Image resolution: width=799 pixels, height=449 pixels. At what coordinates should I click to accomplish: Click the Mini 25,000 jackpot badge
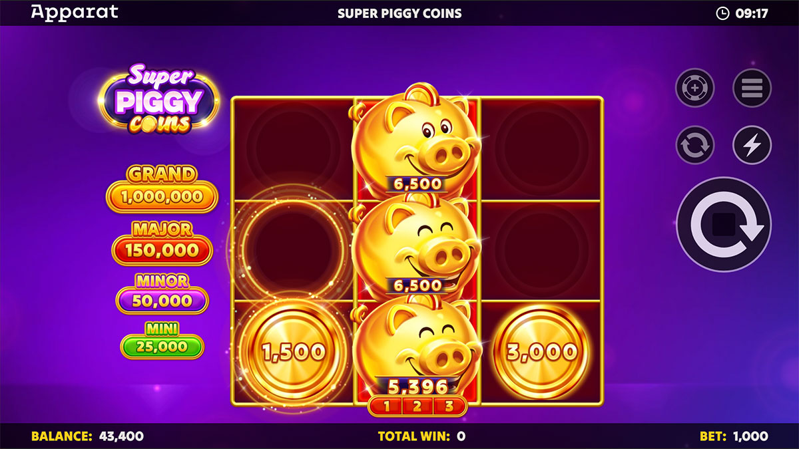pos(162,340)
